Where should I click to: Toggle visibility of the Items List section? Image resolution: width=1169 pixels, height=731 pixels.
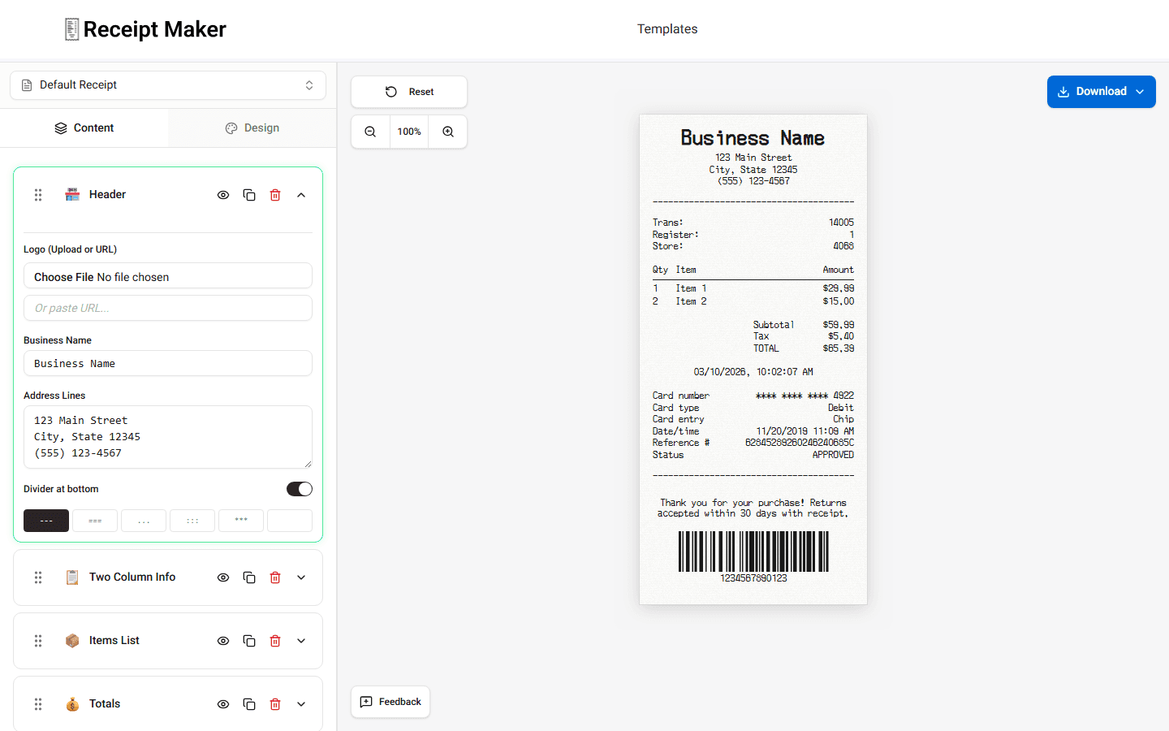tap(223, 640)
